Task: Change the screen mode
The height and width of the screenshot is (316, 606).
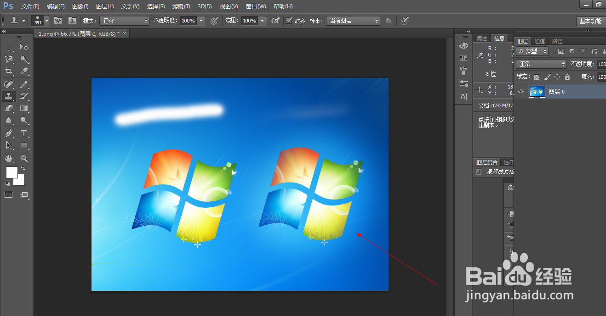Action: pos(23,195)
